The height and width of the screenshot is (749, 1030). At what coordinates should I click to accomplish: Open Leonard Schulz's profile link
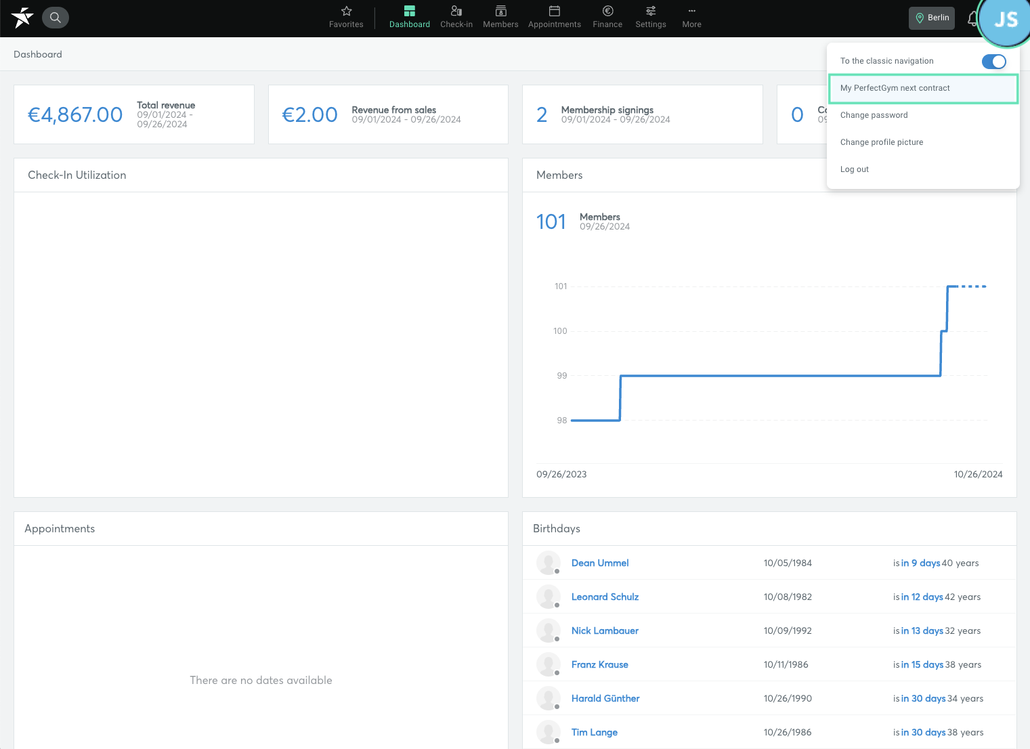tap(605, 597)
